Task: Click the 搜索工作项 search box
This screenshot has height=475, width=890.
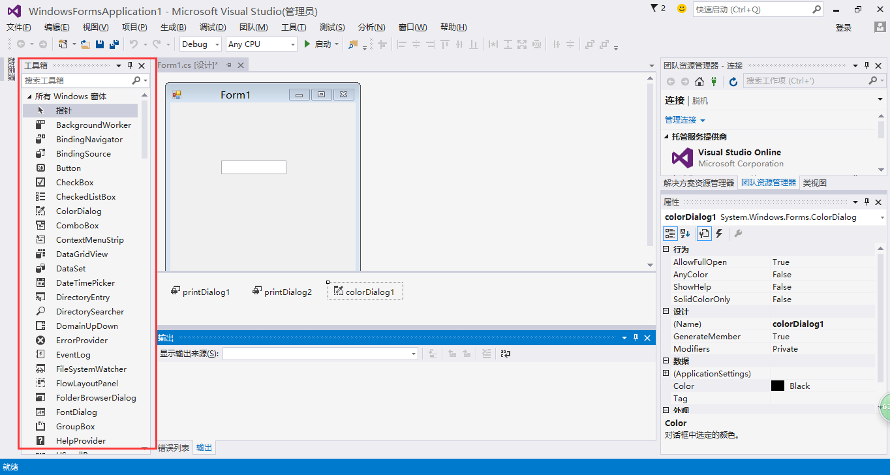Action: (806, 81)
